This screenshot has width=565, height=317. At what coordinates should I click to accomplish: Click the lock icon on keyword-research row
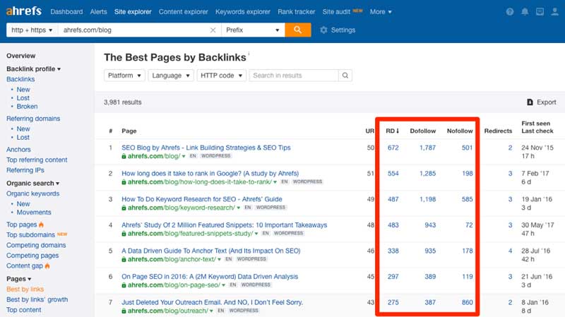(x=124, y=208)
